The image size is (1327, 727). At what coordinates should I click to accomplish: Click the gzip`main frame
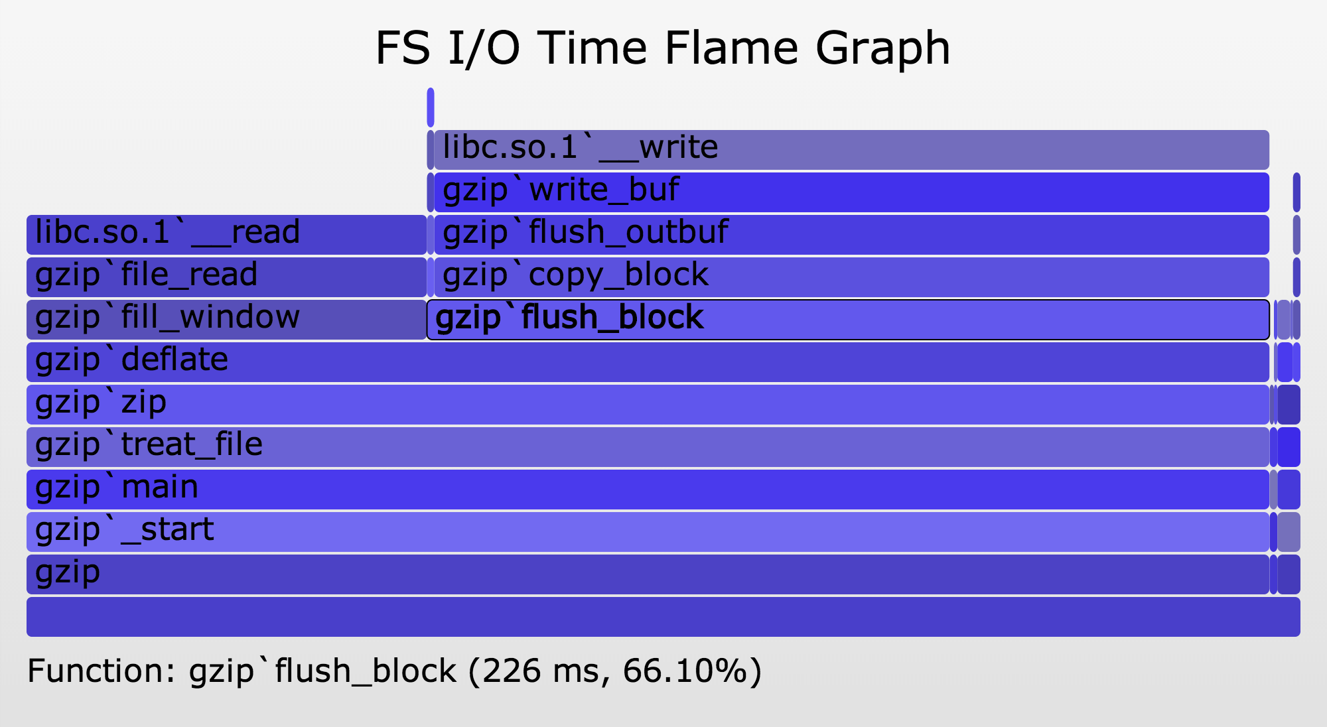647,489
